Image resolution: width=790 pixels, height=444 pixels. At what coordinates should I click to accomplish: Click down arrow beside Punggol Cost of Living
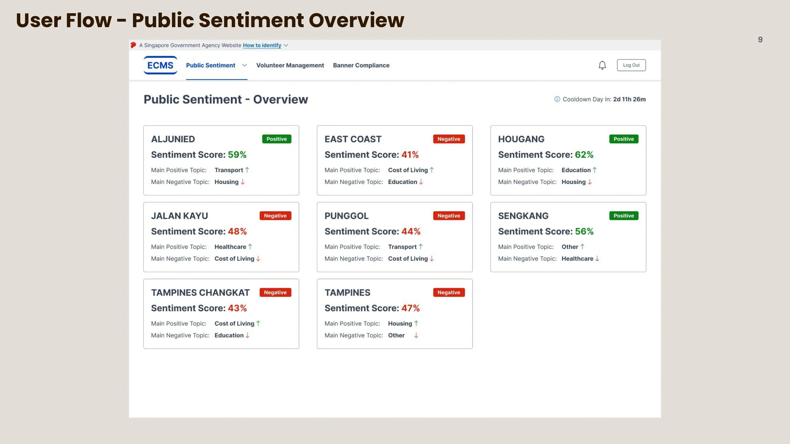(432, 258)
